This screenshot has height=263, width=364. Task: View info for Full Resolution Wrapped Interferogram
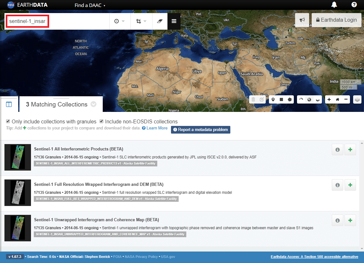(338, 185)
